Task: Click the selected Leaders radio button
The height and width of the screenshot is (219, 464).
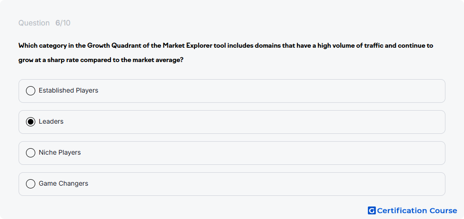Action: 31,122
